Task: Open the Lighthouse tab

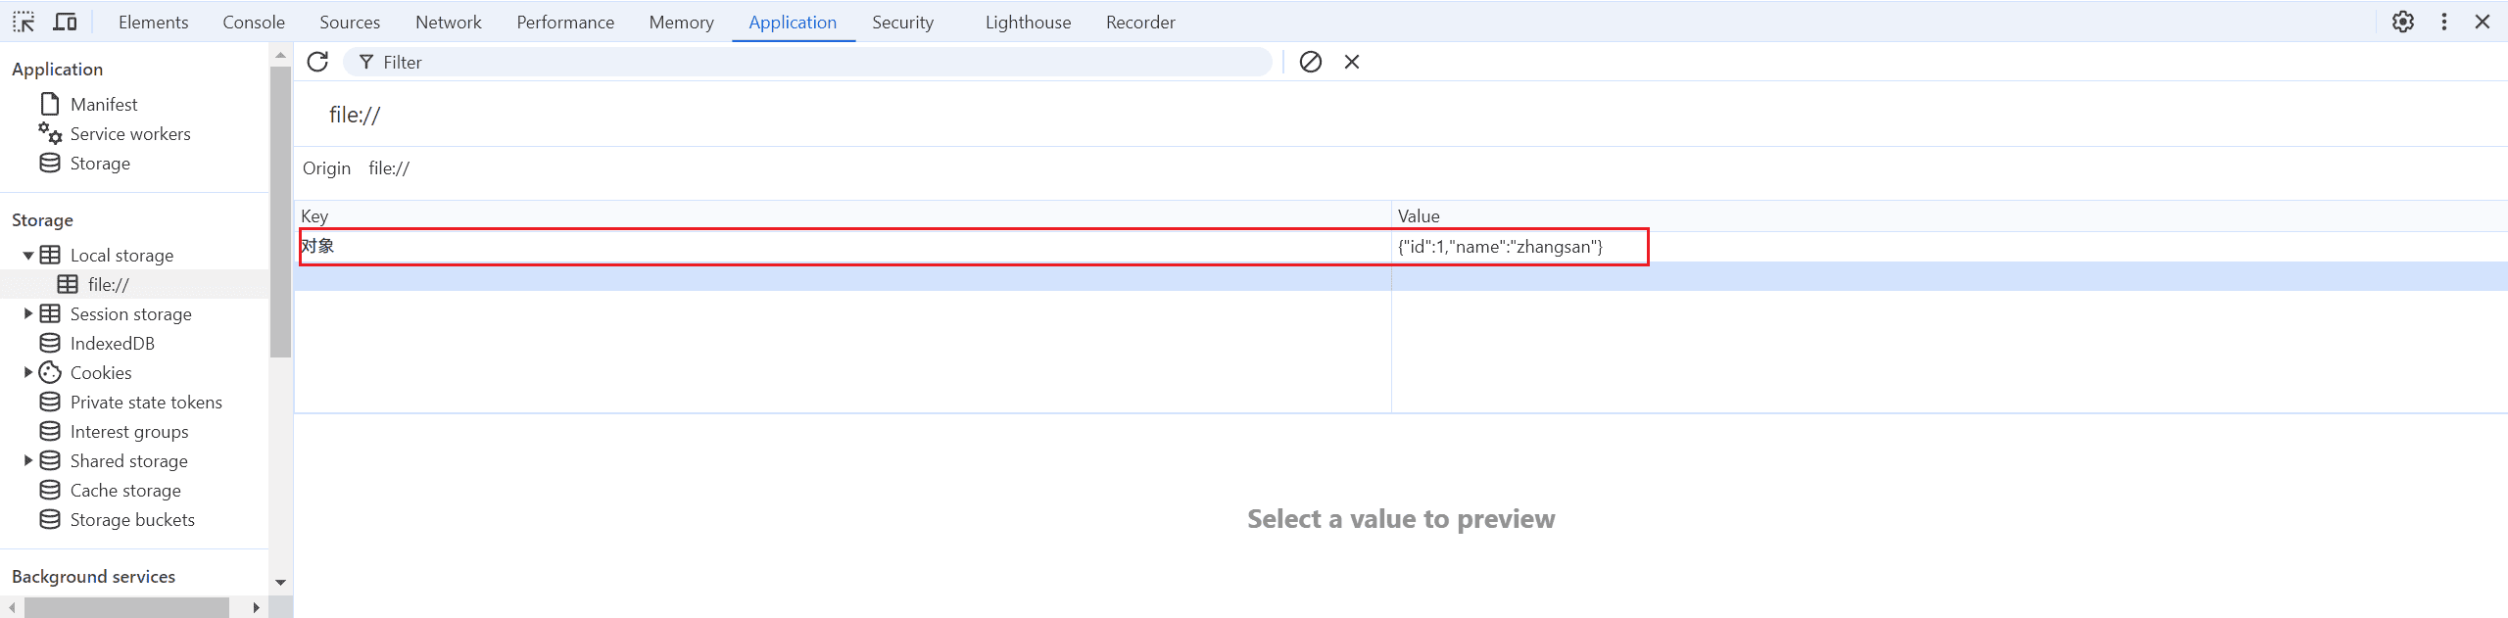Action: (1028, 22)
